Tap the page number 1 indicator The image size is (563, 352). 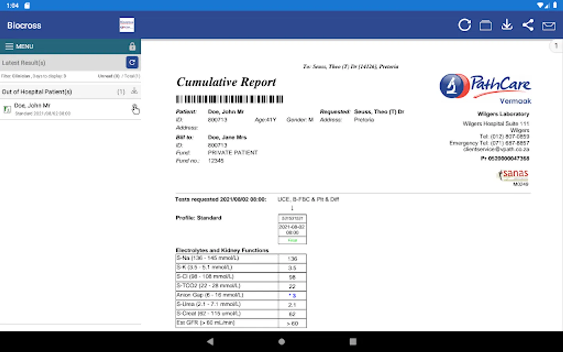click(x=556, y=46)
